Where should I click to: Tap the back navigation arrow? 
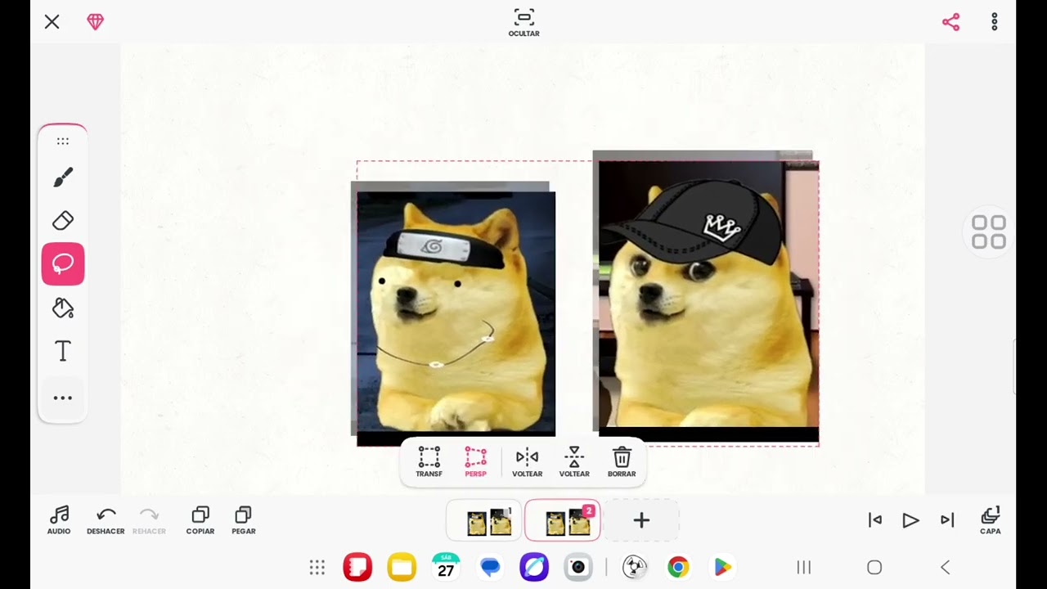946,568
